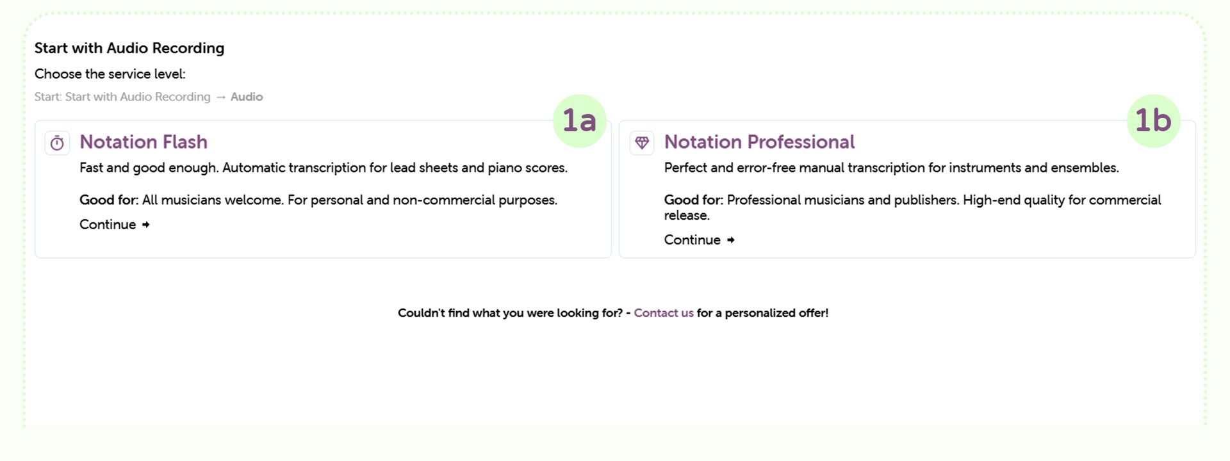
Task: Click 'Good for: Professional musicians and publishers' line
Action: tap(913, 207)
